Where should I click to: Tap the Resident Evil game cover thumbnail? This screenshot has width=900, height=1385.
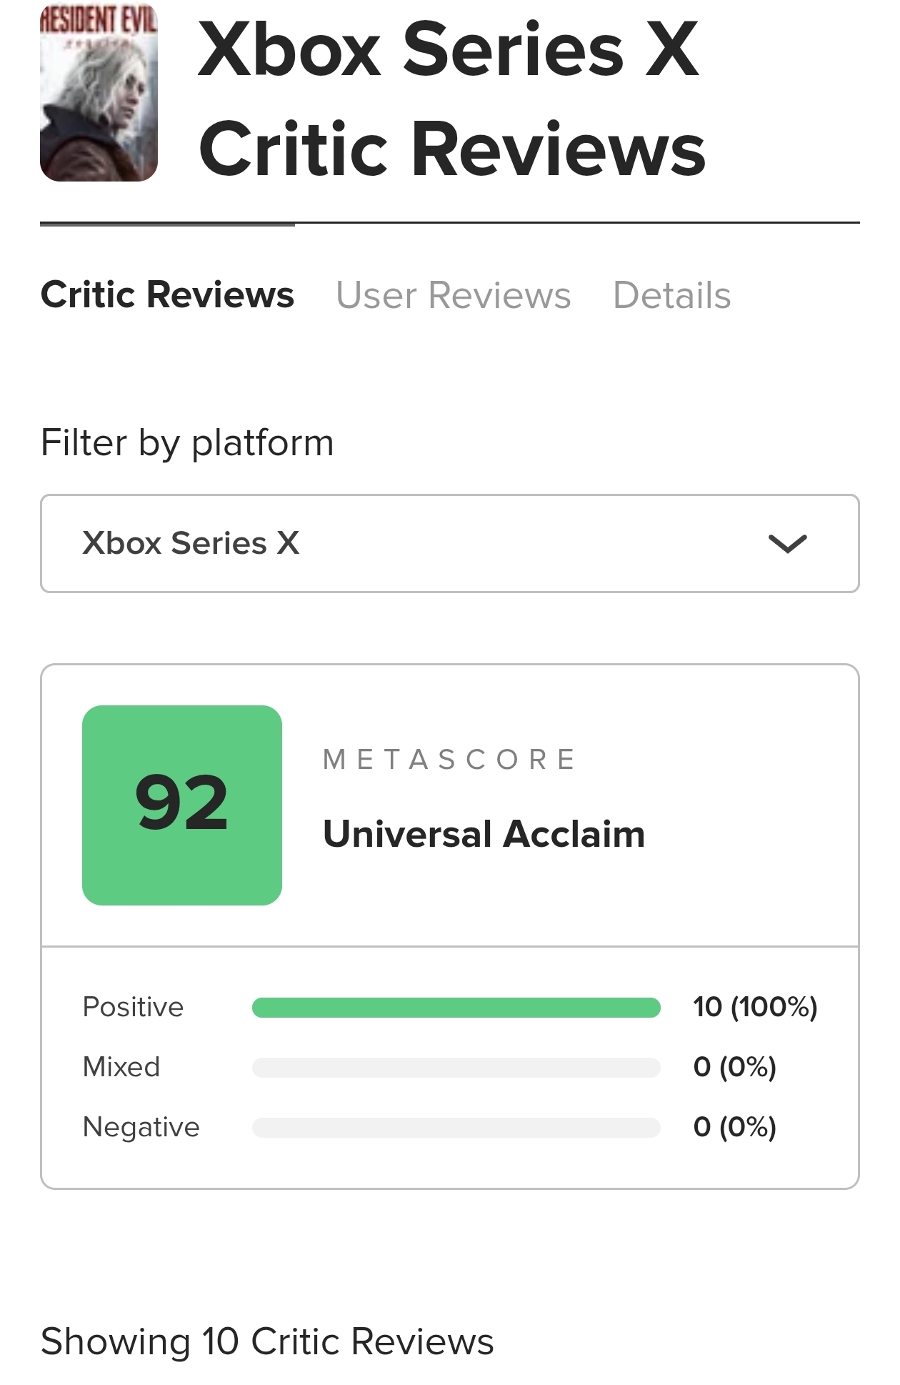coord(99,93)
